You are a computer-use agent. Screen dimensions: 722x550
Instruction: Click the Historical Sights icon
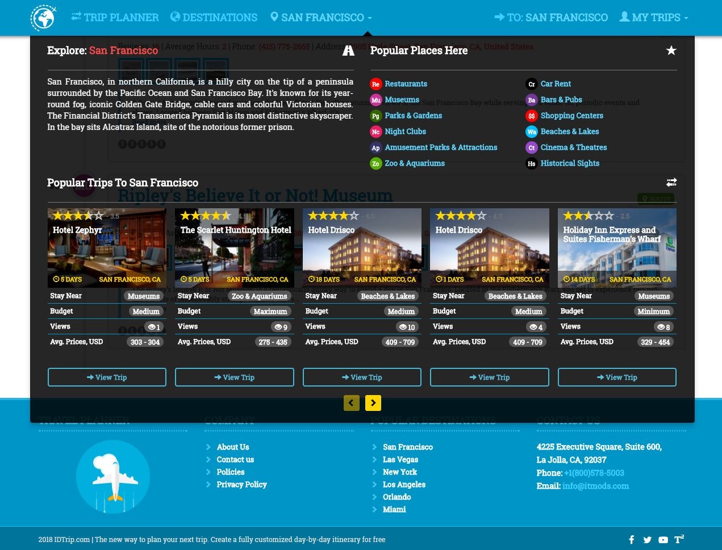[531, 163]
